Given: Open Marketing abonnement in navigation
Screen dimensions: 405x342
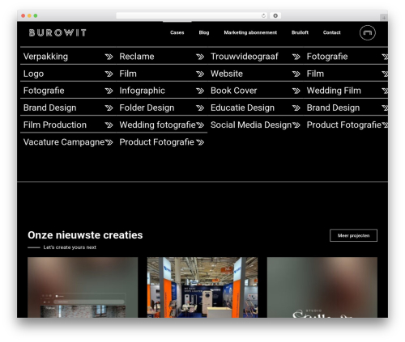Looking at the screenshot, I should (x=250, y=32).
